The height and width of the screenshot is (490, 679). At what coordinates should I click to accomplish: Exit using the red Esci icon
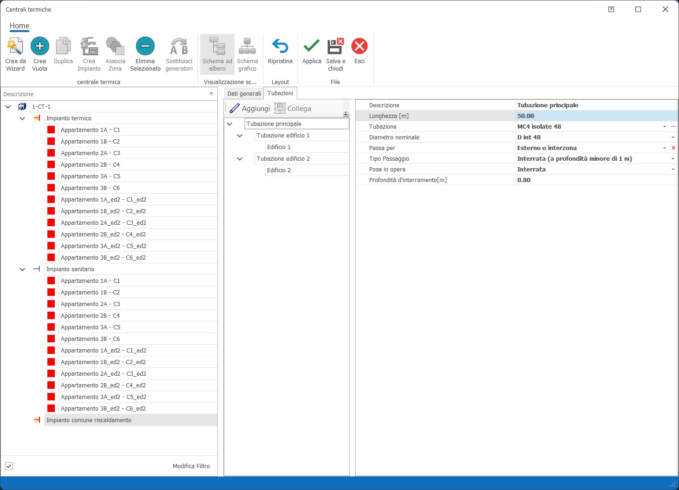359,46
